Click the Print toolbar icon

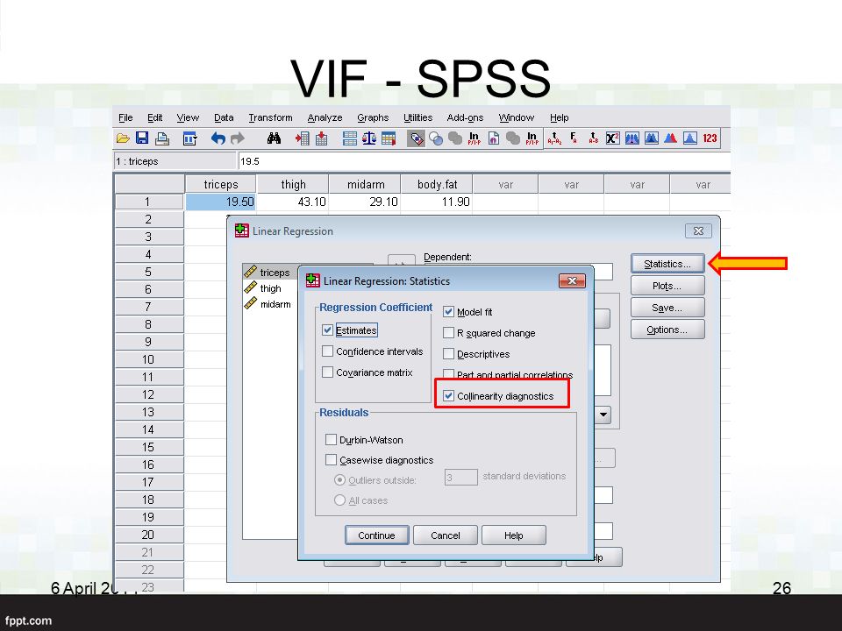[161, 139]
